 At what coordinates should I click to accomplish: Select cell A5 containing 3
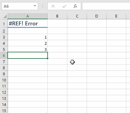coord(28,49)
